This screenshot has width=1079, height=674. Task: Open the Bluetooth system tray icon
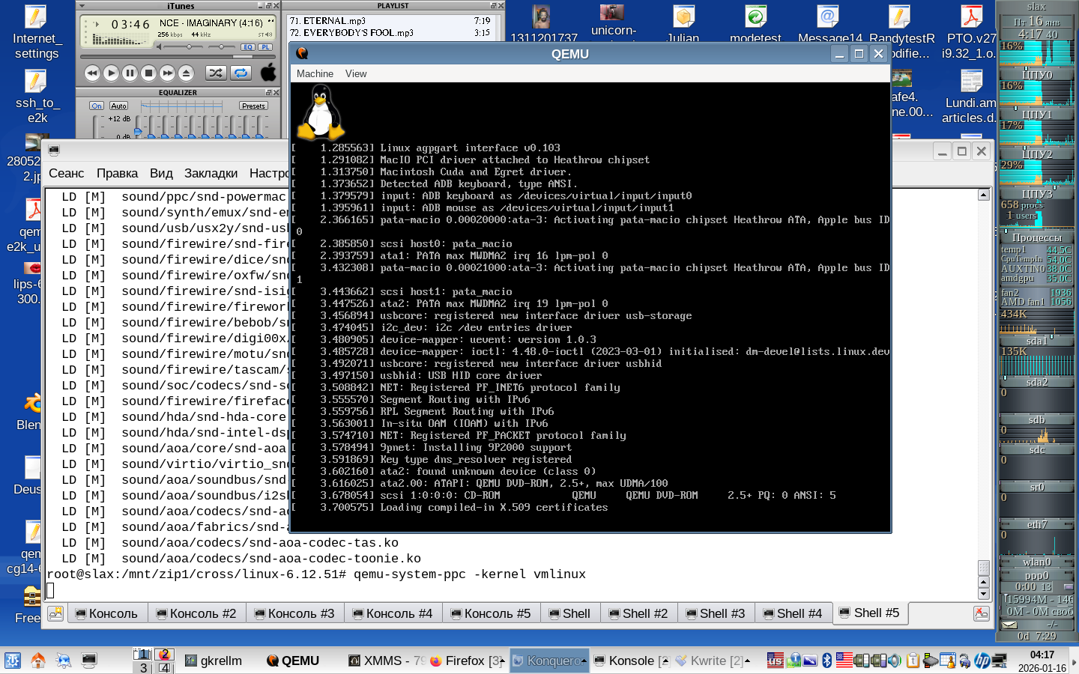827,660
